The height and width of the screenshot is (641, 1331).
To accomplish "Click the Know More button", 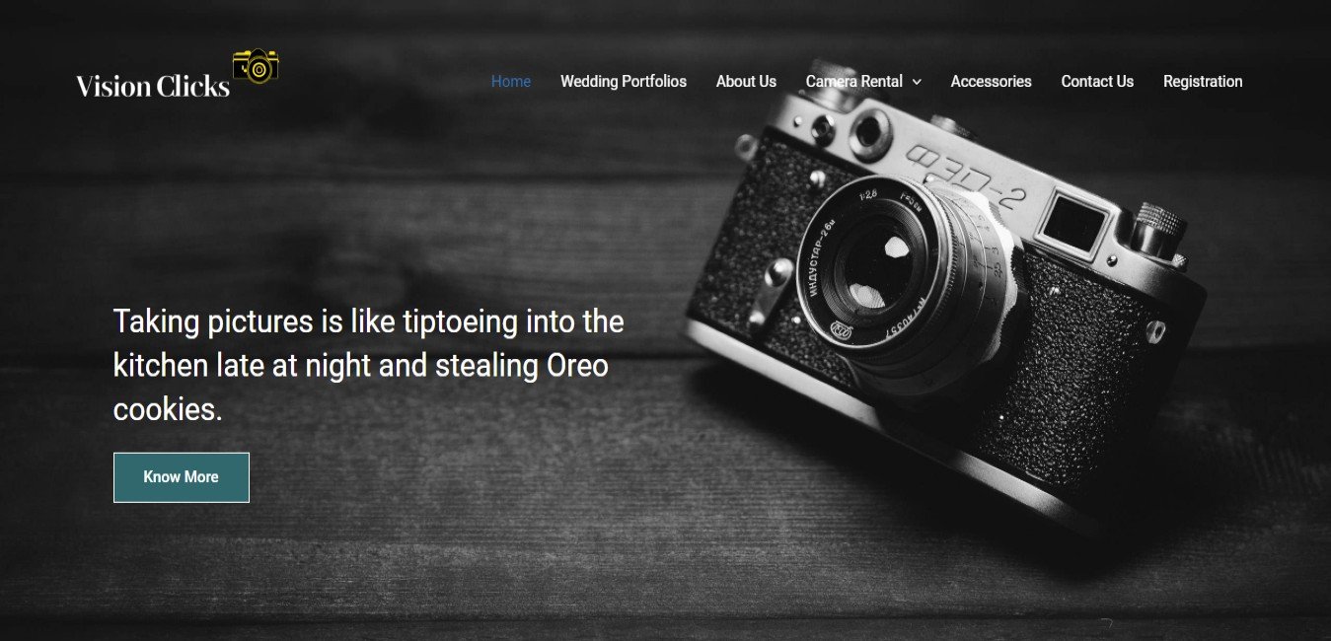I will coord(182,477).
